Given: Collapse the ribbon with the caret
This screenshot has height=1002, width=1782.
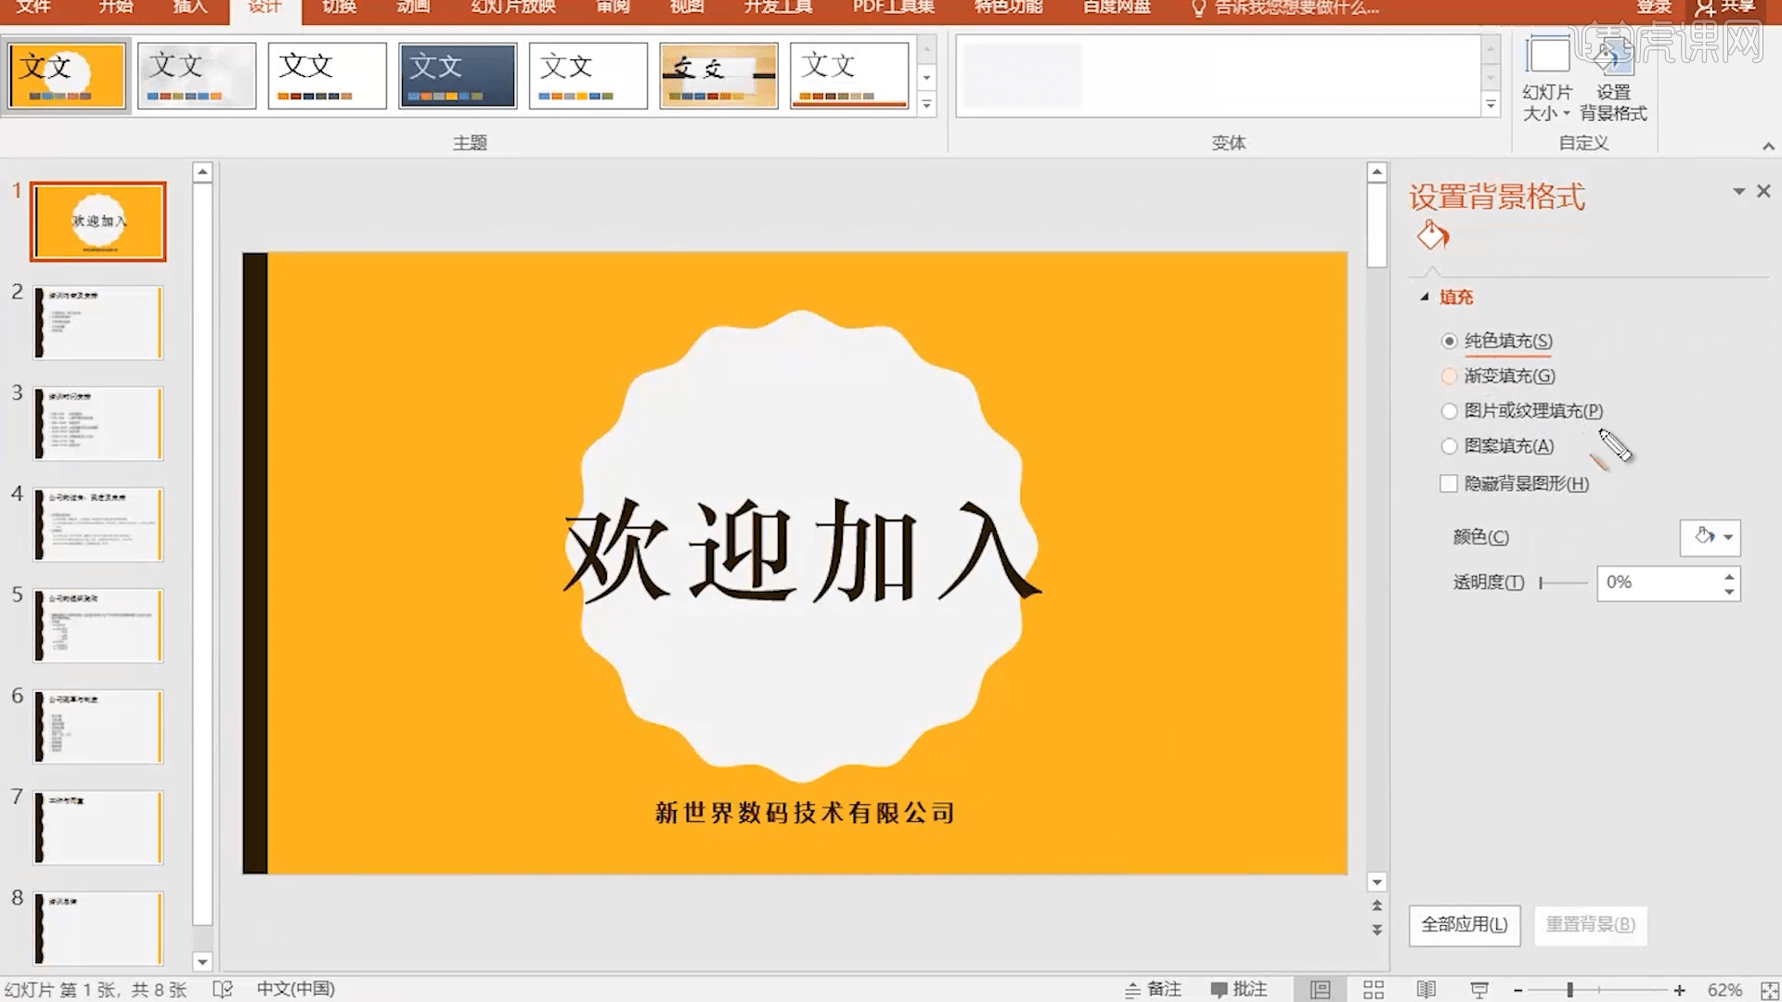Looking at the screenshot, I should [1768, 146].
